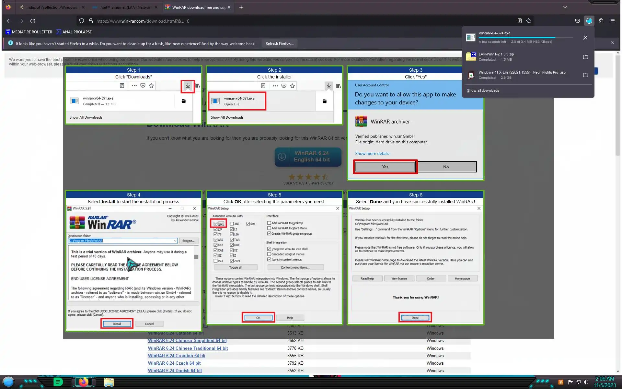Show LAN-Win11-2.1.3.3.zip in its folder

pyautogui.click(x=585, y=57)
